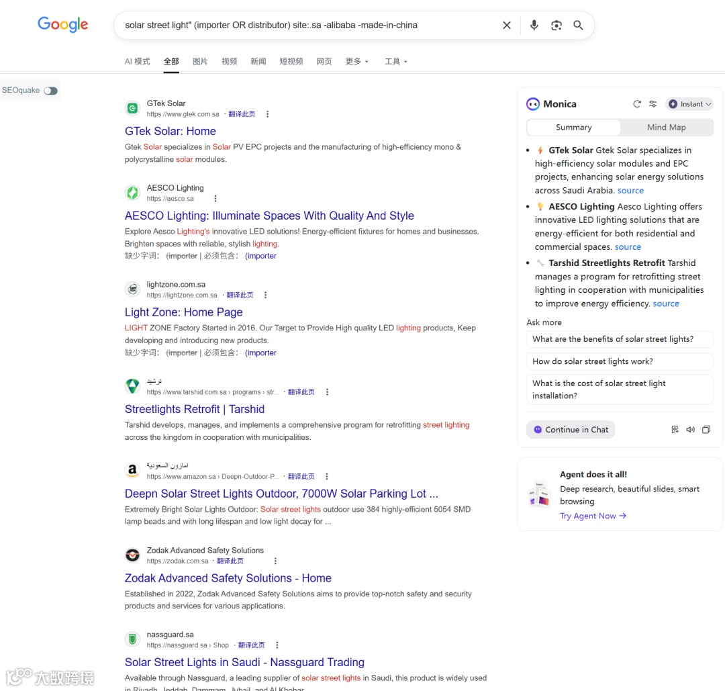
Task: Save Monica summary with bookmark icon
Action: tap(675, 430)
